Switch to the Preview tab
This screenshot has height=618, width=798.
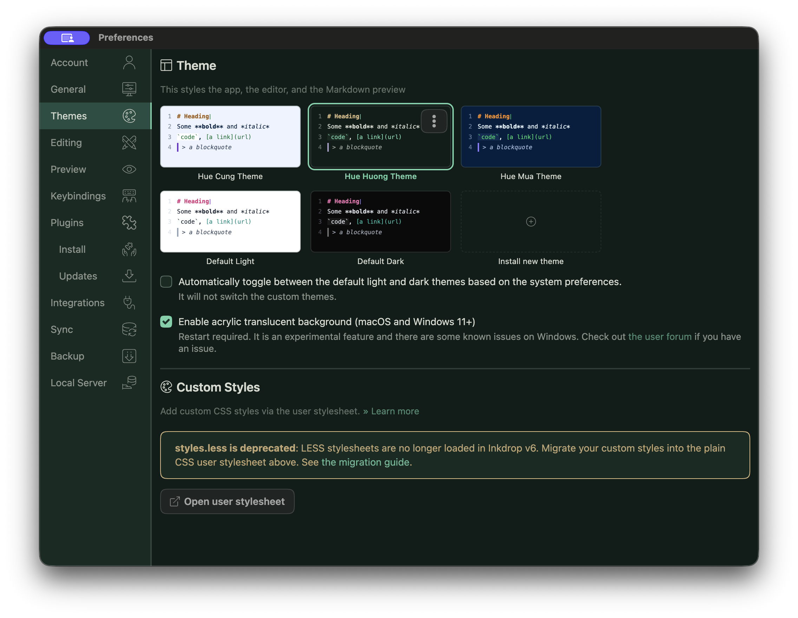(x=95, y=169)
